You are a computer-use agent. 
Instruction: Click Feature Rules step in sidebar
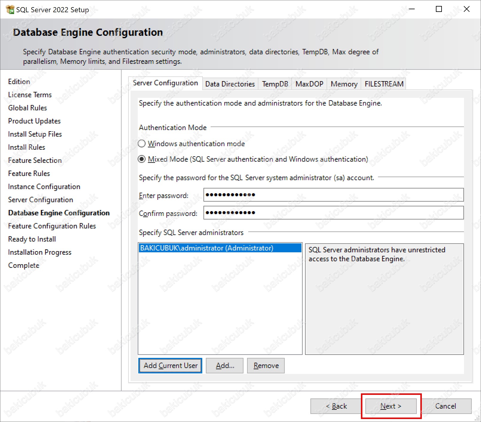pos(29,174)
